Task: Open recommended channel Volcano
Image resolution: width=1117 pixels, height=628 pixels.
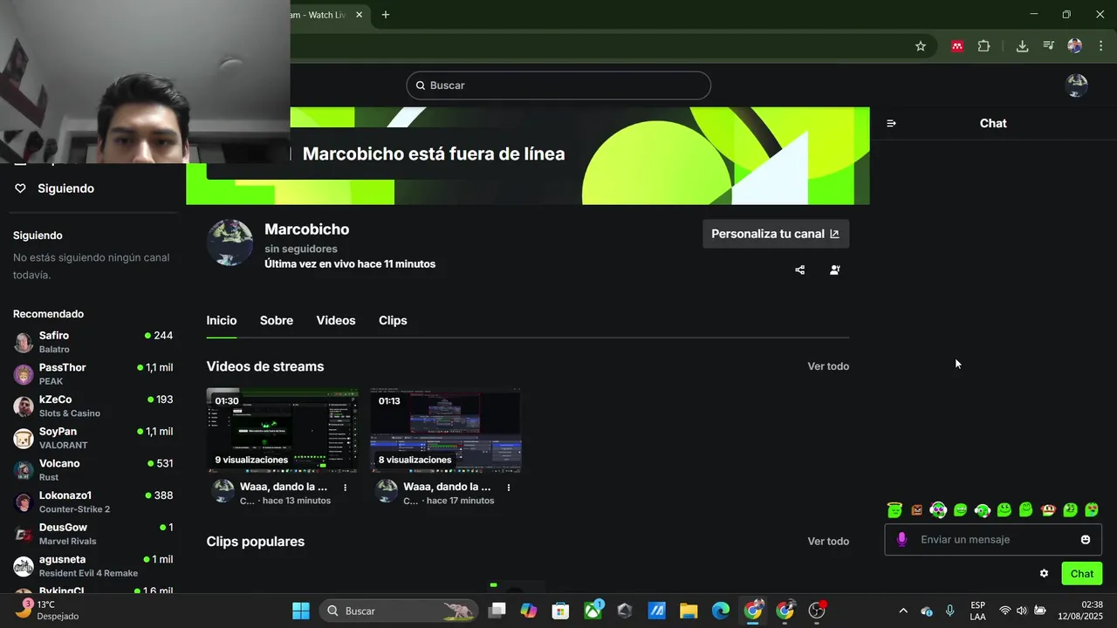Action: coord(93,470)
